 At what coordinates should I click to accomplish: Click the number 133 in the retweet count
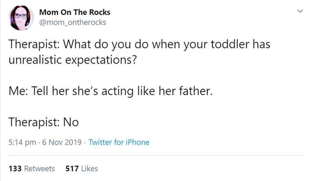15,169
